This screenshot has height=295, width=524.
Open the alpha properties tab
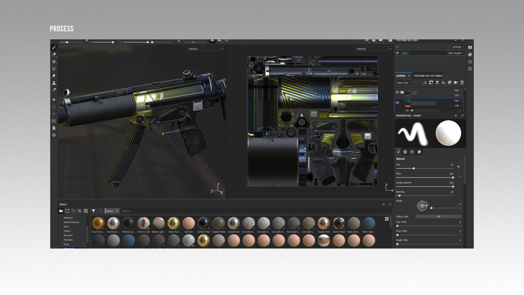pos(405,152)
